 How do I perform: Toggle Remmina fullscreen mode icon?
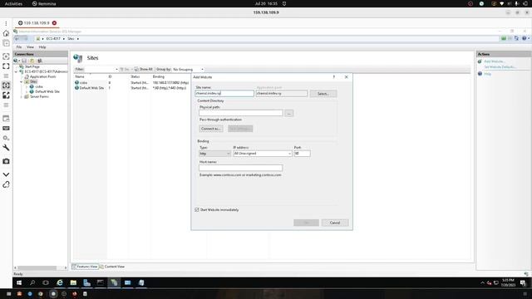pyautogui.click(x=6, y=66)
